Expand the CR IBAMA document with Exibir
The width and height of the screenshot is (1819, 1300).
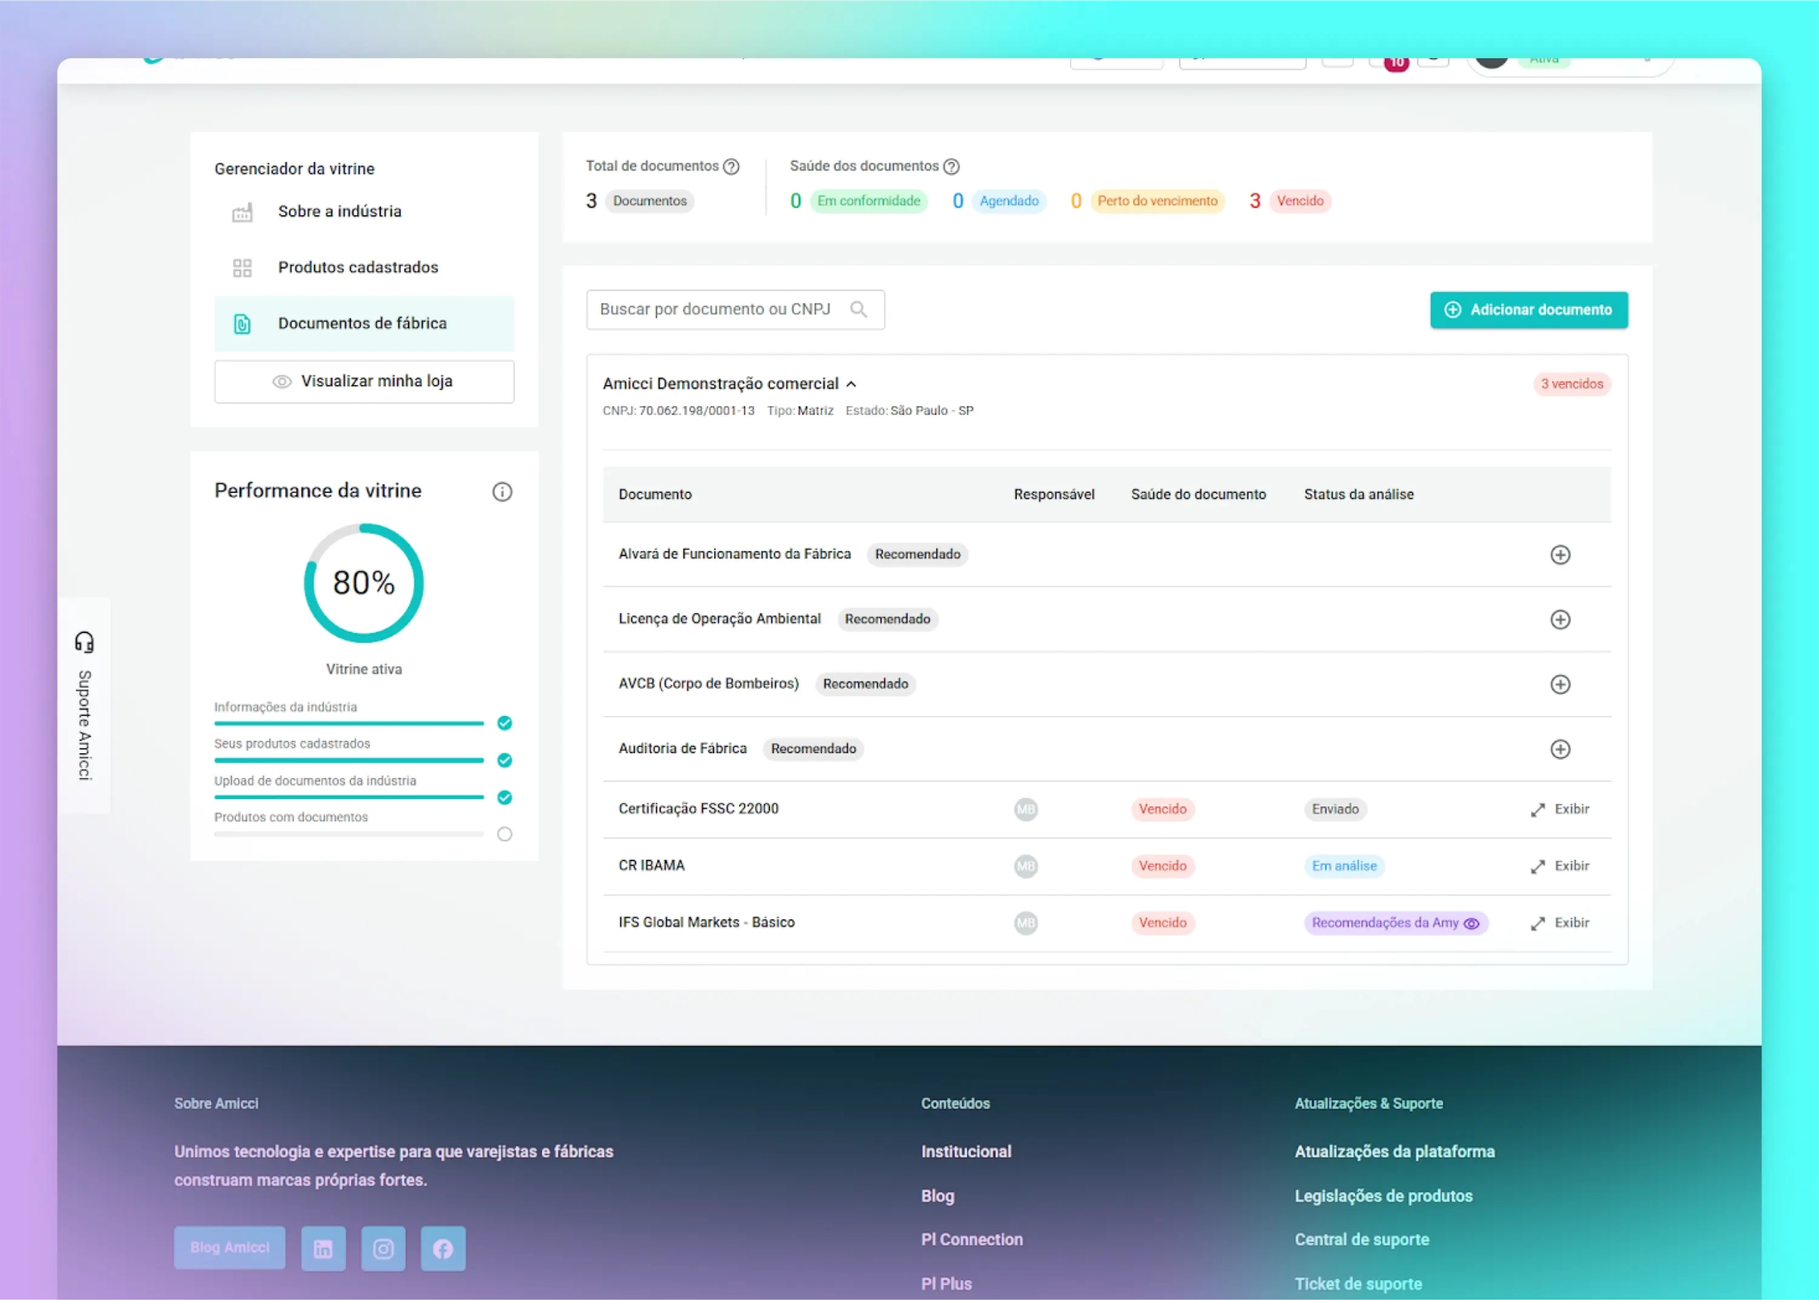tap(1560, 866)
